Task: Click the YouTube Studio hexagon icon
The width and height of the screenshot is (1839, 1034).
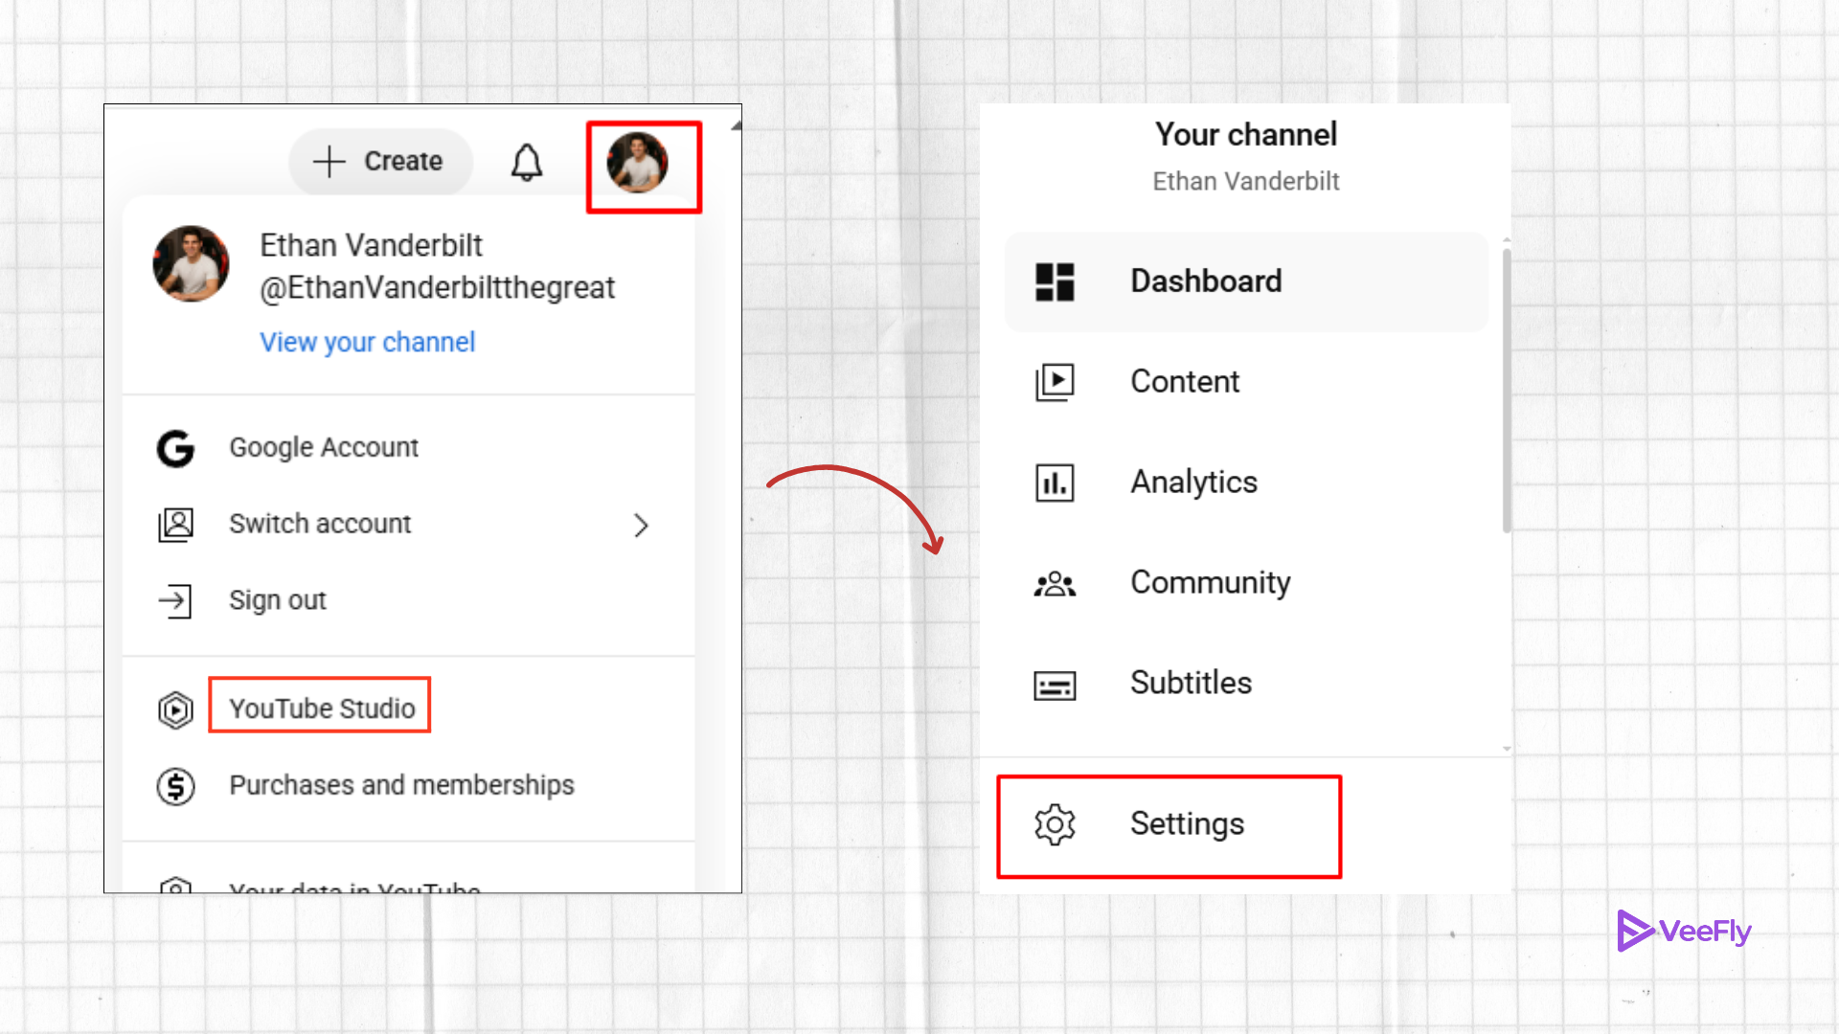Action: point(175,709)
